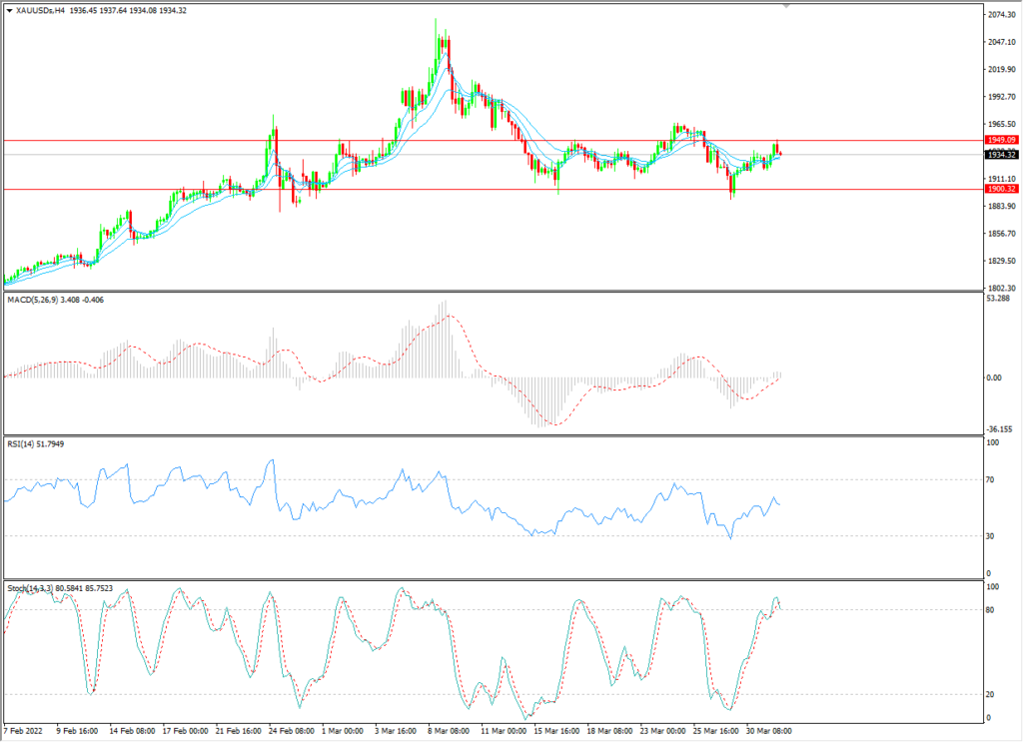
Task: Click the 9 Feb 16:00 time label
Action: tap(78, 731)
